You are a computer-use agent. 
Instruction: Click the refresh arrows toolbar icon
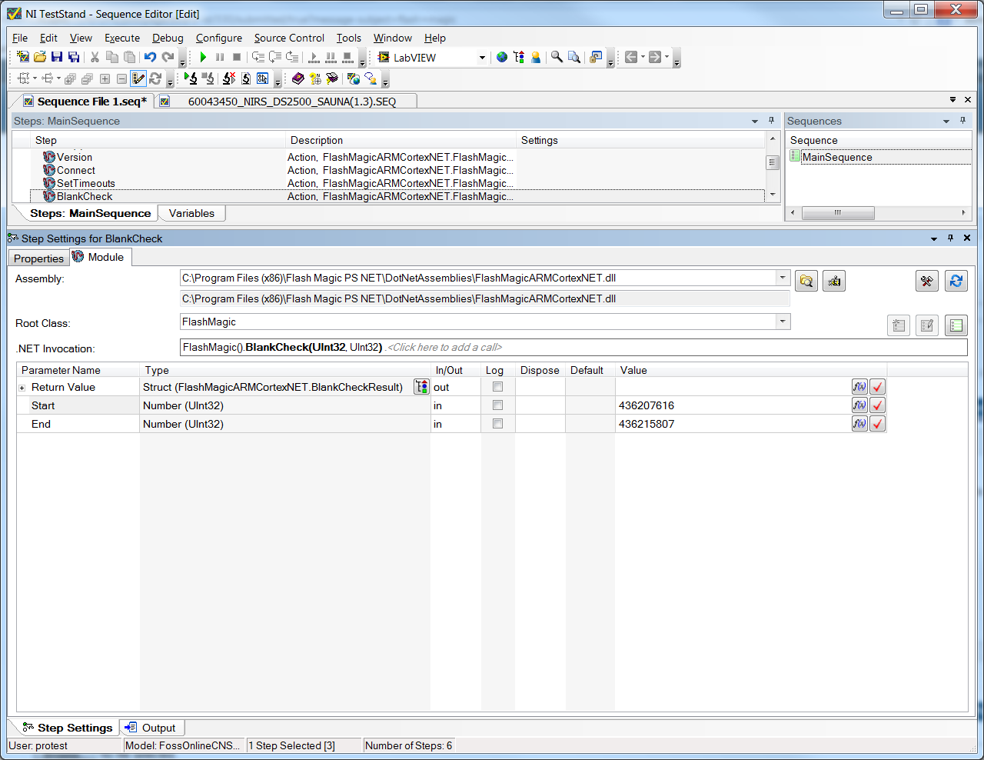[155, 78]
